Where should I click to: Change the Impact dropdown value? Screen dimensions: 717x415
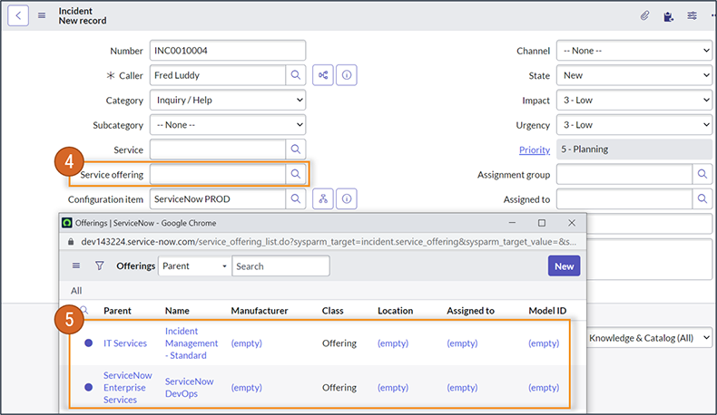[634, 100]
